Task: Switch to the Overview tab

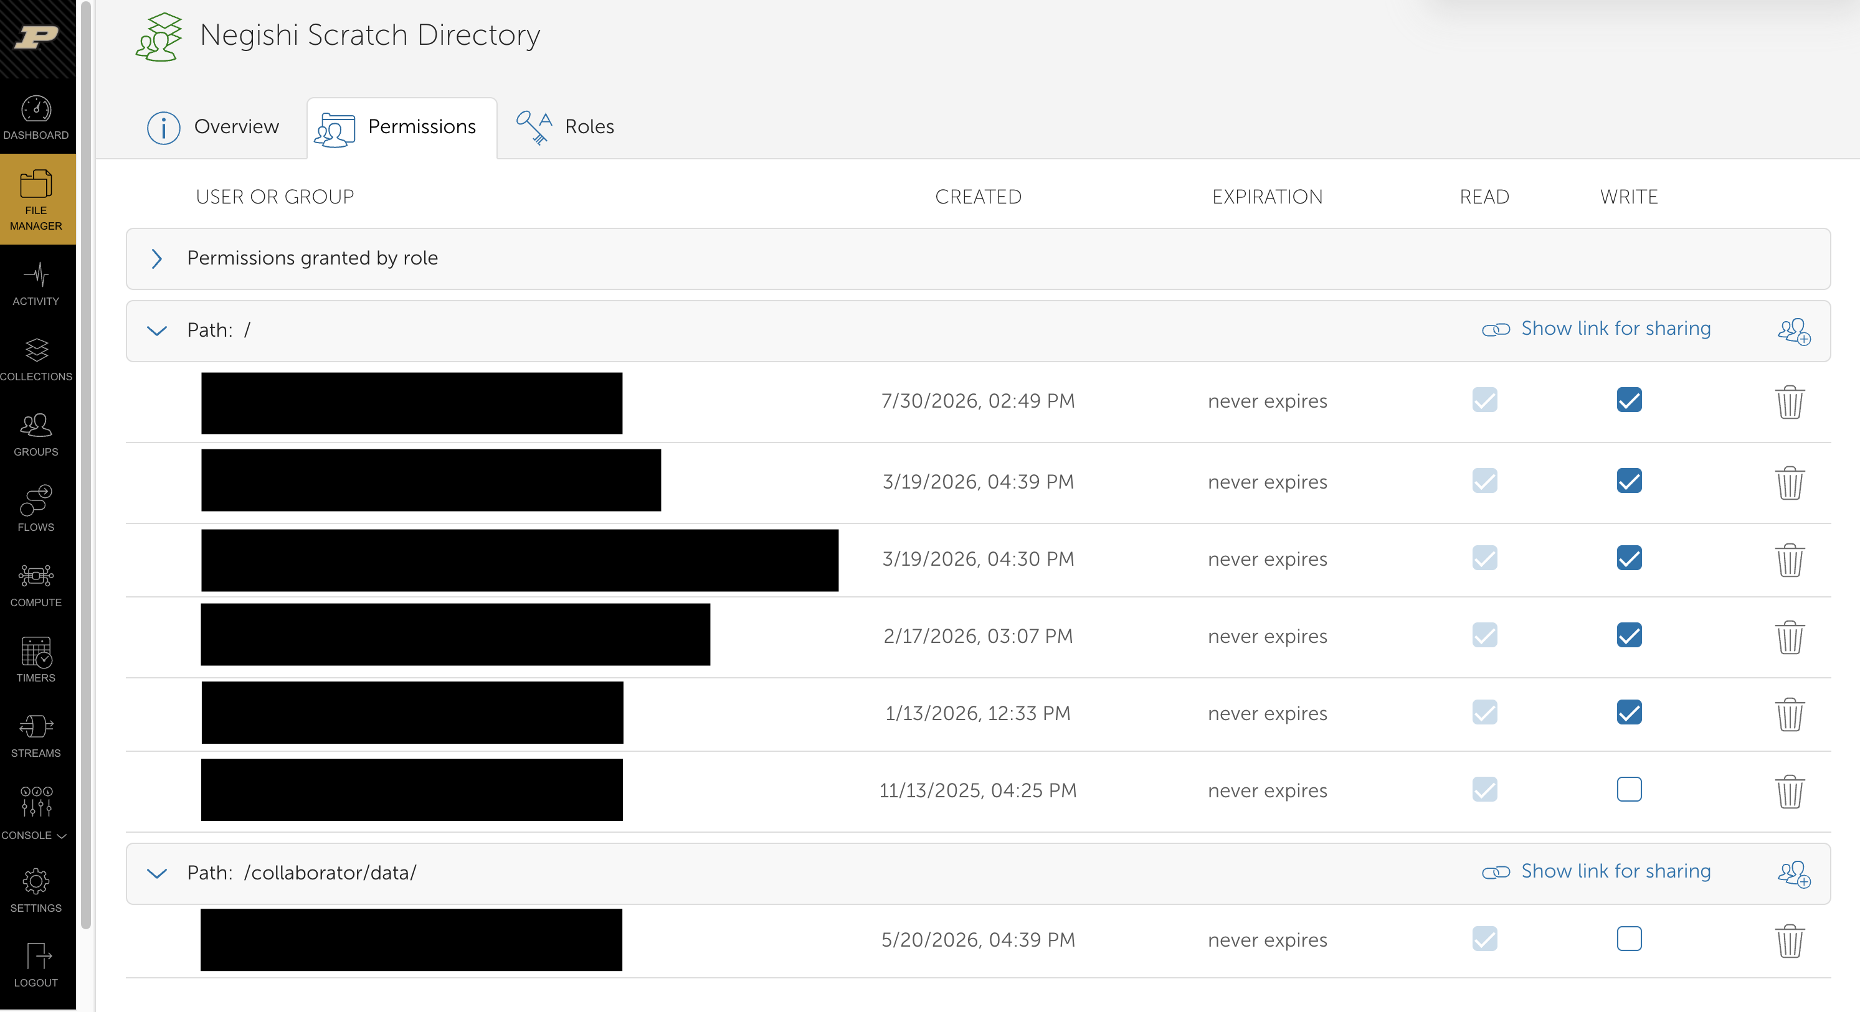Action: click(x=212, y=127)
